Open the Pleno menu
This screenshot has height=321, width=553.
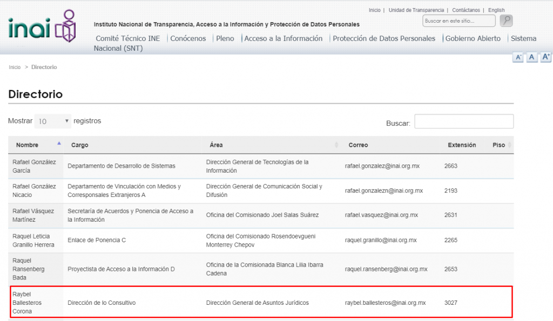tap(225, 38)
